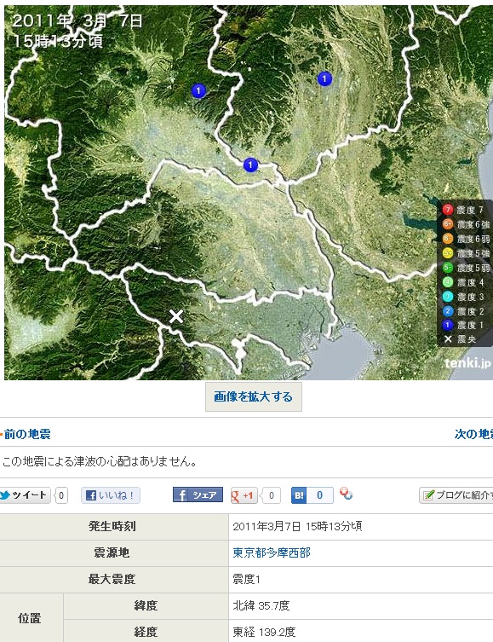Click the Google +1 button
The image size is (493, 642).
click(244, 495)
